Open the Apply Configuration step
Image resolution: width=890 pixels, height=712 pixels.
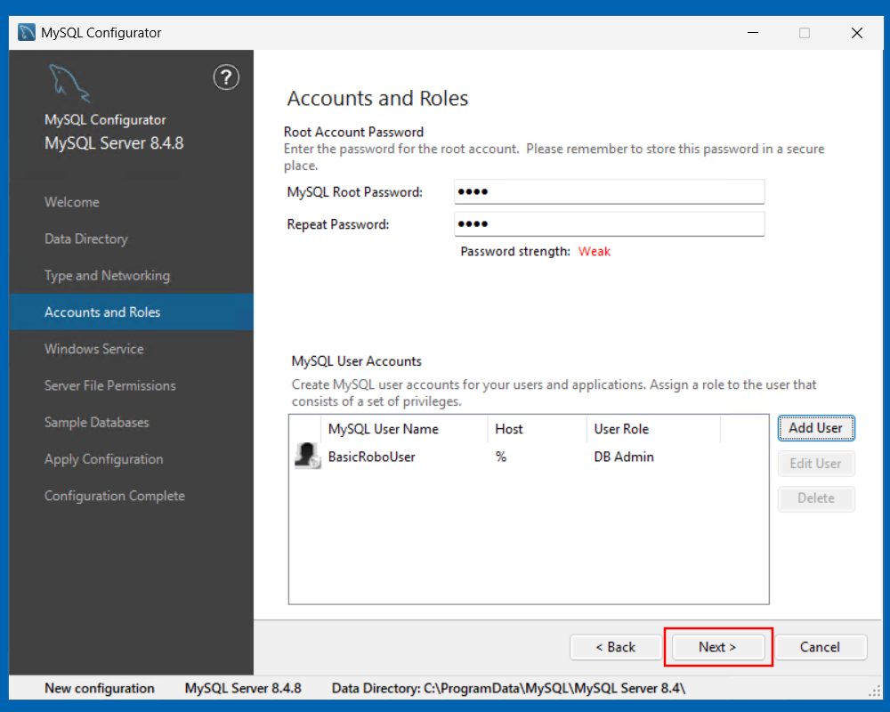[x=103, y=459]
